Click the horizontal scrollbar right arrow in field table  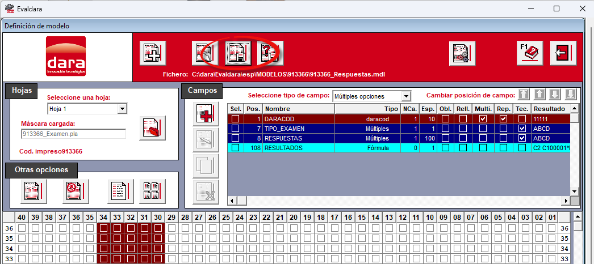pos(566,200)
